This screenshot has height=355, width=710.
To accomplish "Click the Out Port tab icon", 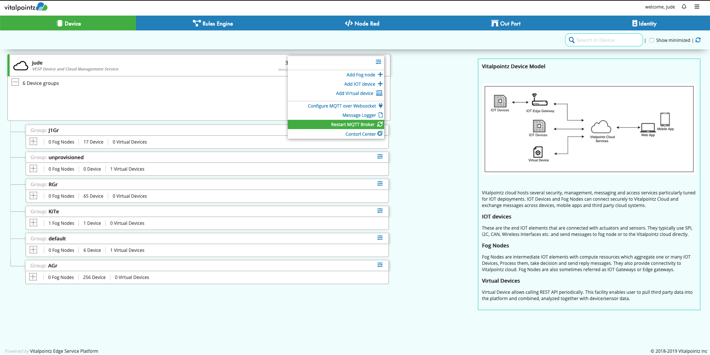I will point(495,23).
